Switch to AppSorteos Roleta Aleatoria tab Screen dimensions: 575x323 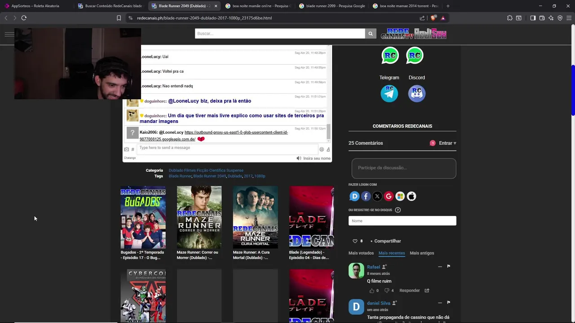tap(35, 6)
